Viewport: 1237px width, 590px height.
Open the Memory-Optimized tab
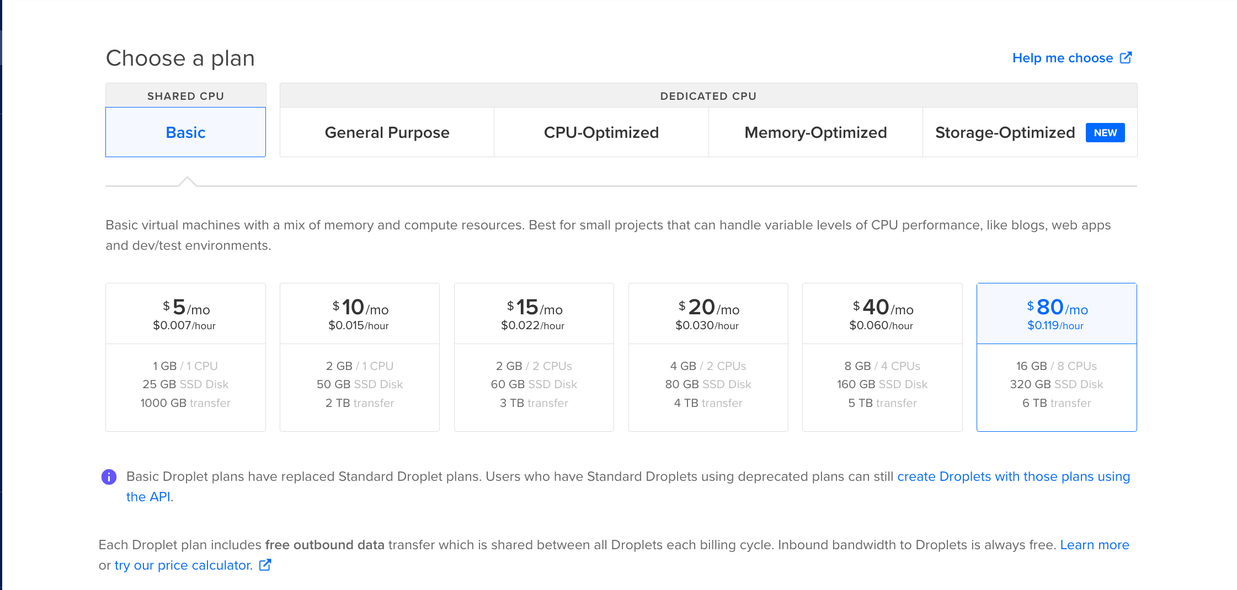click(x=815, y=132)
